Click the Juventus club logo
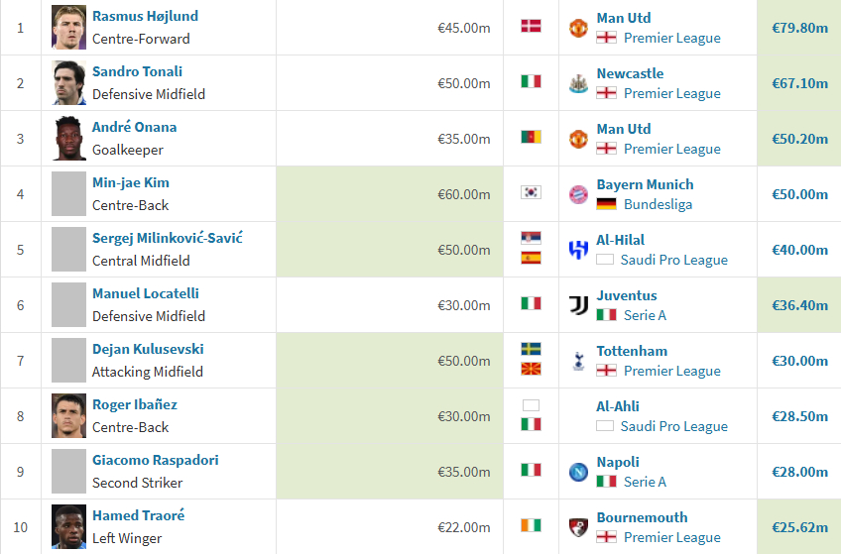The height and width of the screenshot is (554, 841). (x=578, y=305)
